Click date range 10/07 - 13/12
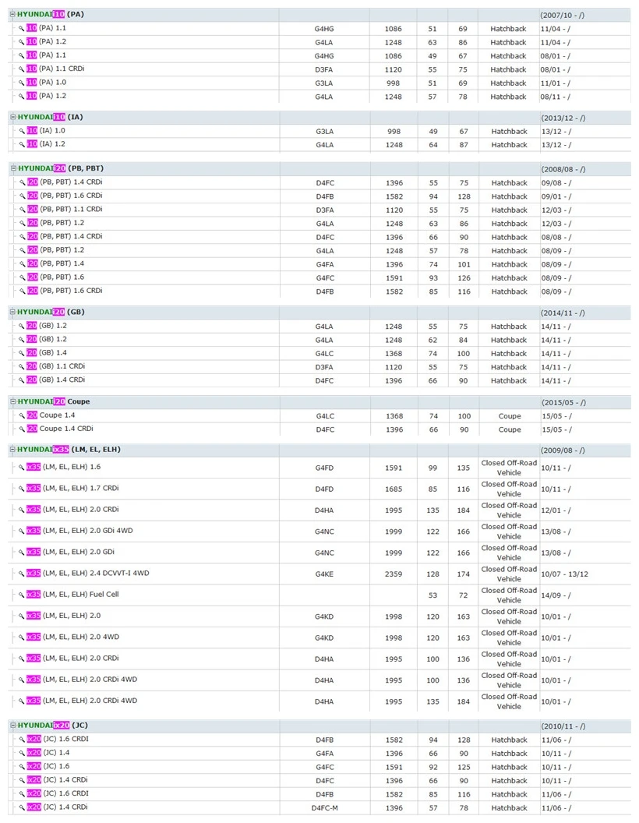 pos(564,574)
